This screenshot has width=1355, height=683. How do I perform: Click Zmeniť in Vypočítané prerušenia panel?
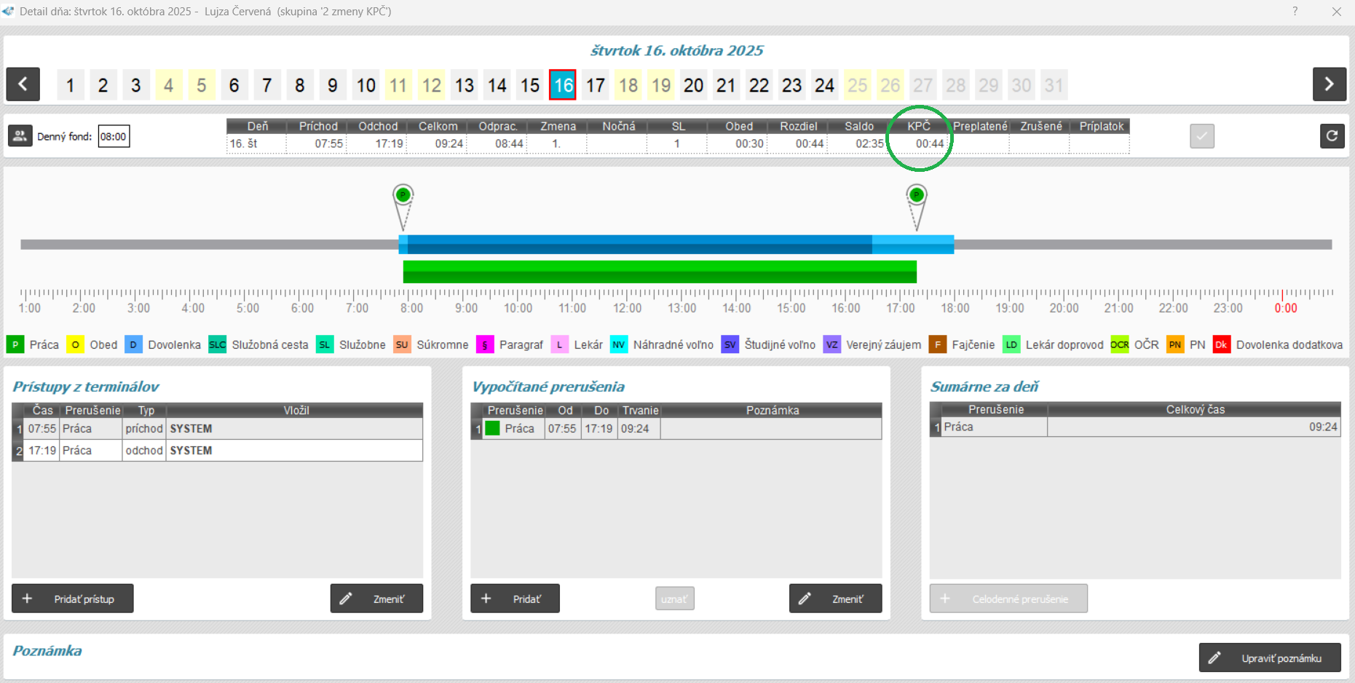(835, 599)
